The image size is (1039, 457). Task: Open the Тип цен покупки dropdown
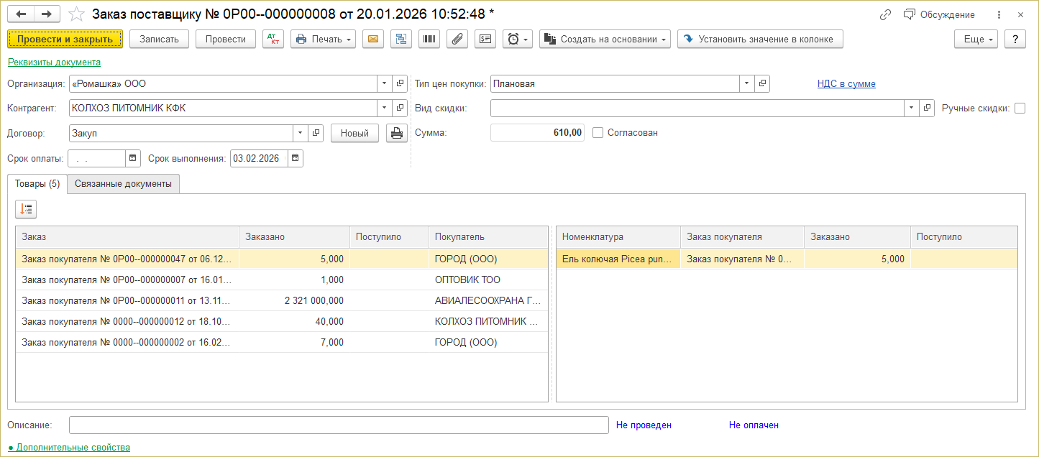click(747, 84)
